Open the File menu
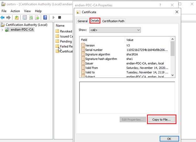This screenshot has width=196, height=142. click(4, 11)
